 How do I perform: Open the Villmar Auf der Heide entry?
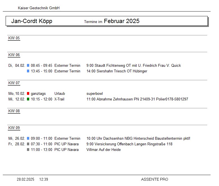point(103,150)
